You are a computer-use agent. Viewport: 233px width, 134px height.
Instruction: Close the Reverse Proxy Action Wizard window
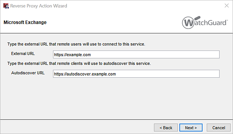(227, 6)
